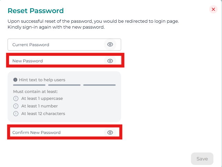The height and width of the screenshot is (167, 222).
Task: Click the icon next to "At least 1 uppercase"
Action: [x=15, y=98]
